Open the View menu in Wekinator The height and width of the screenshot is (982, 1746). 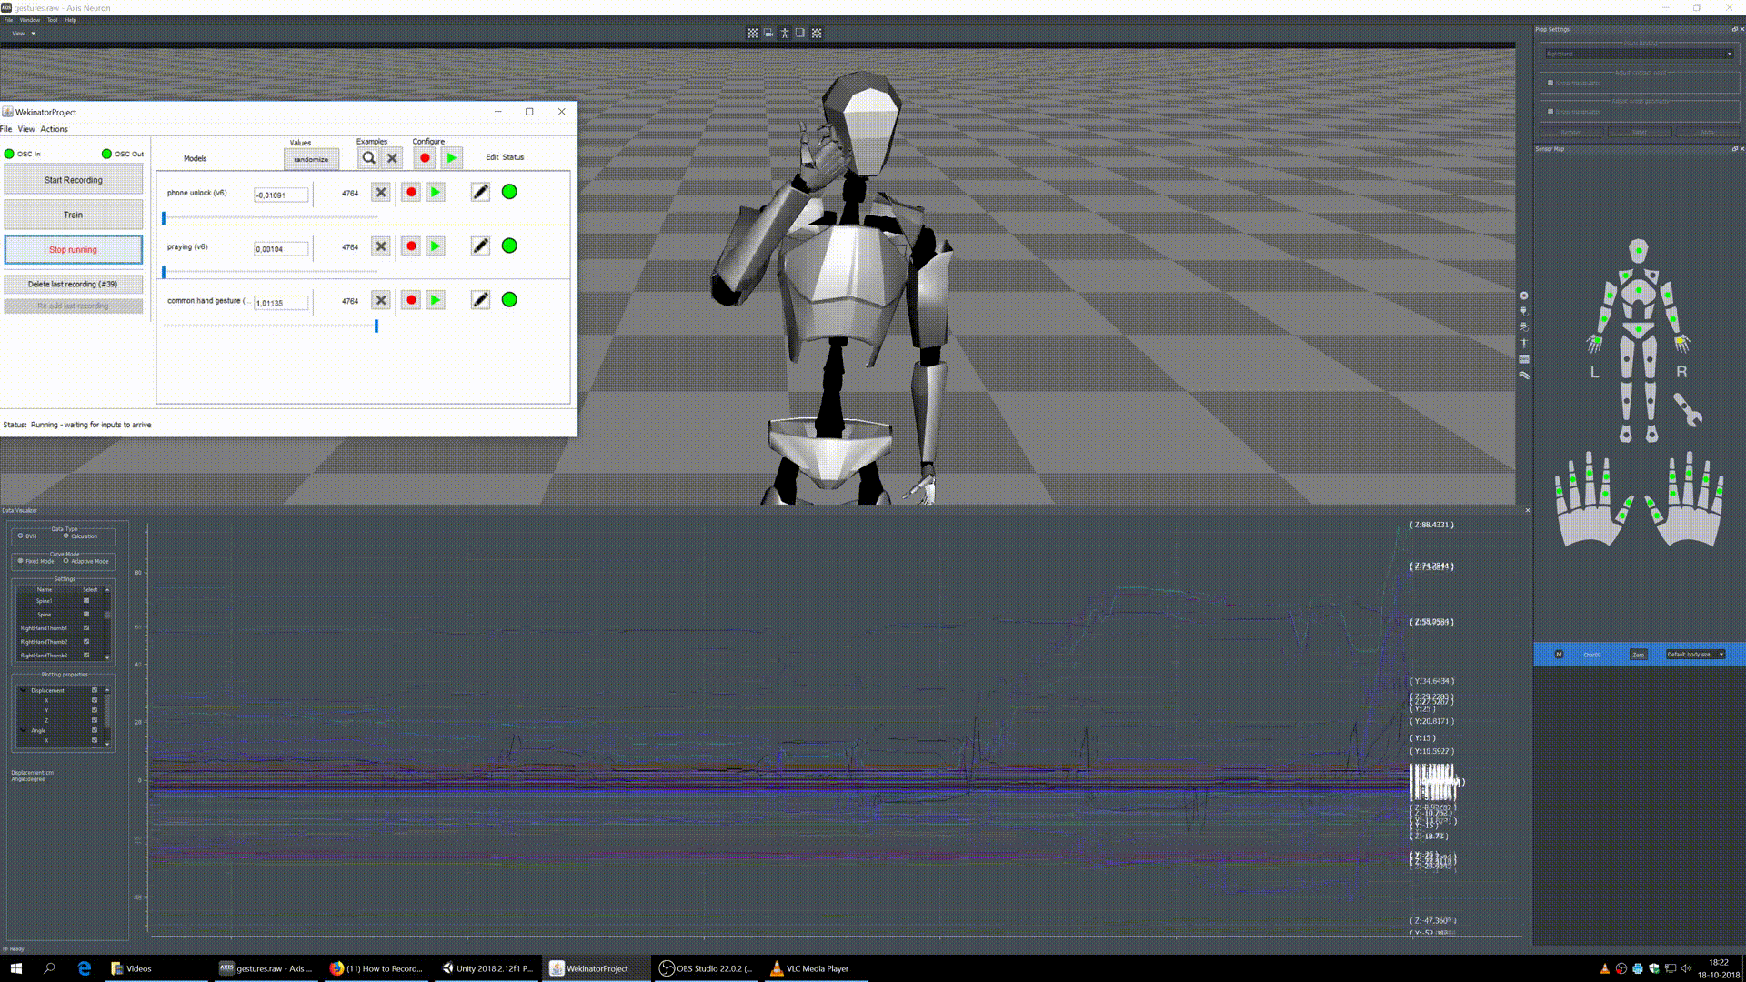(x=26, y=129)
